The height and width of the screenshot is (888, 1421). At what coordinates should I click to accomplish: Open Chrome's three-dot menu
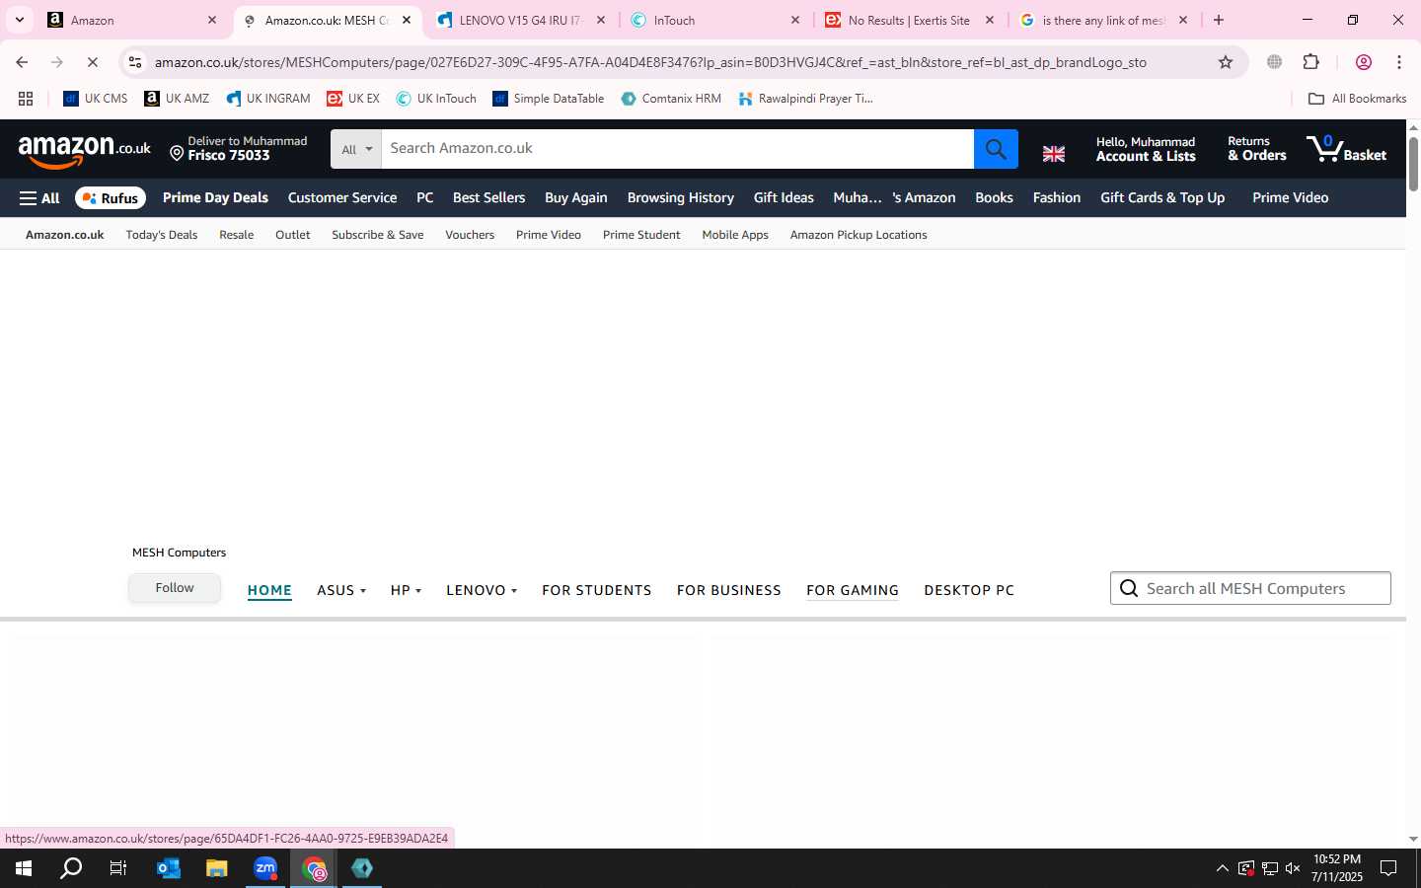pyautogui.click(x=1399, y=62)
